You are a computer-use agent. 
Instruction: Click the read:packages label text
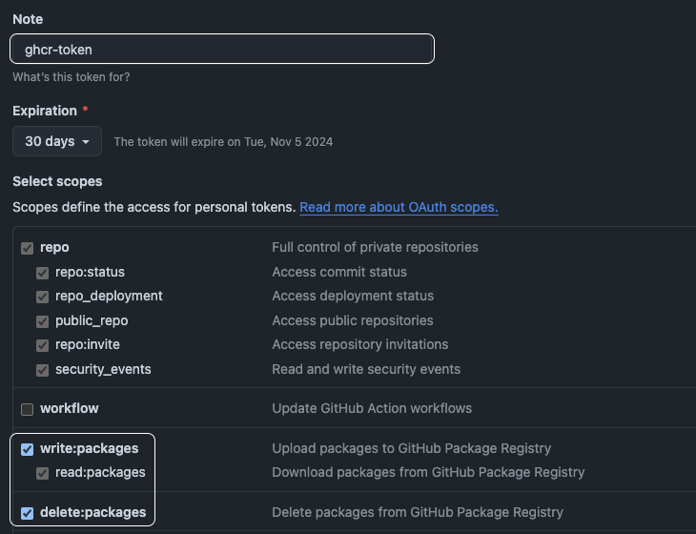coord(100,472)
